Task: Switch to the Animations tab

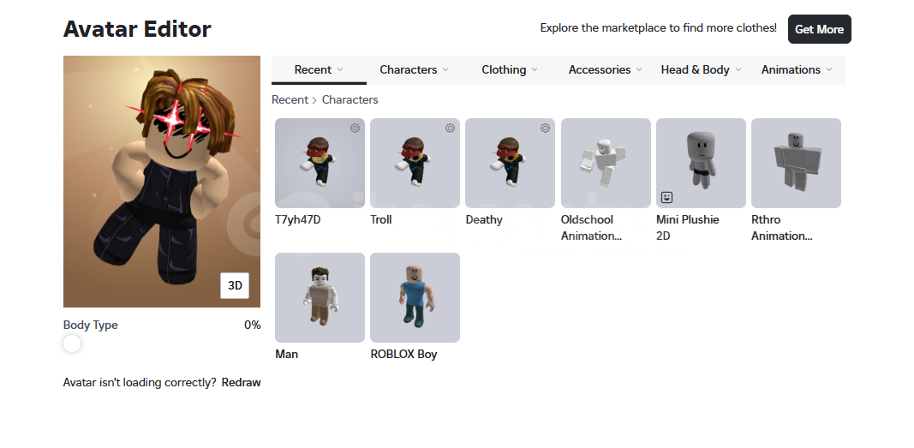Action: 797,70
